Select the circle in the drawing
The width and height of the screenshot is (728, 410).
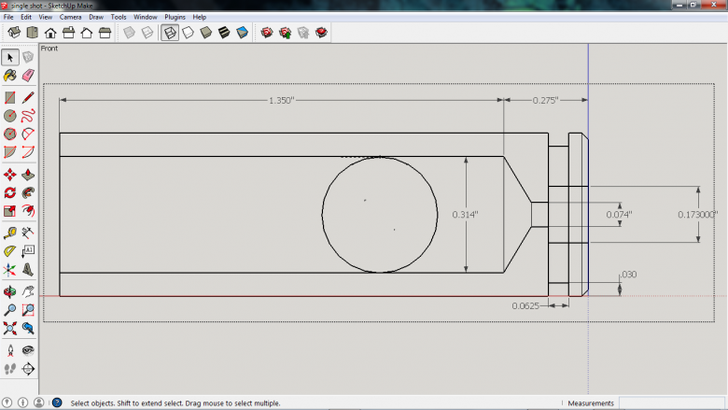point(322,215)
